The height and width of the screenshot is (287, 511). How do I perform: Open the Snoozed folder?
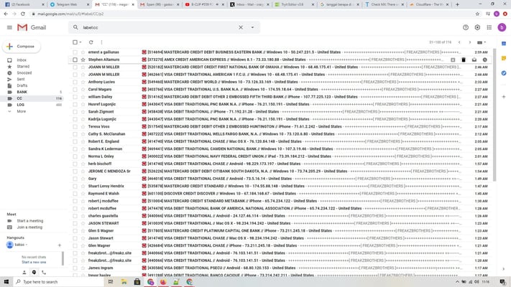(24, 73)
